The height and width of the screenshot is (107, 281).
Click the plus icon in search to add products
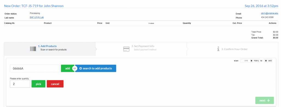pos(80,69)
